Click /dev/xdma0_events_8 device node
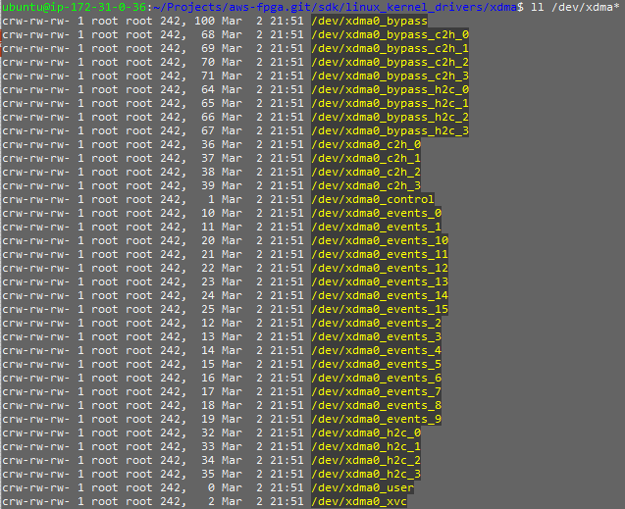 377,406
